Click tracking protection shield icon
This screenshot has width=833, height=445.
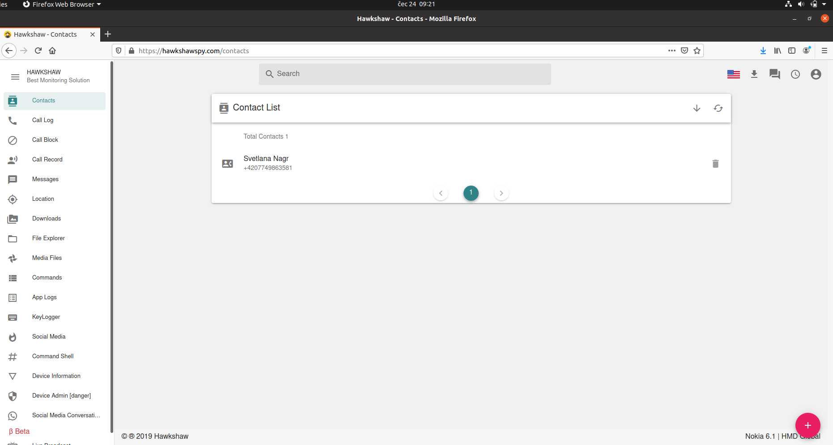coord(119,51)
